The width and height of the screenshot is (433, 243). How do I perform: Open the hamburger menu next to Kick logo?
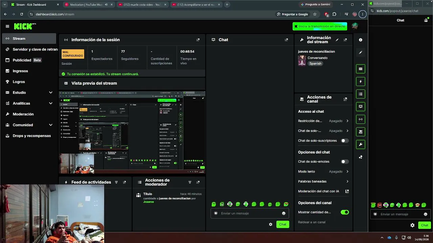tap(7, 26)
